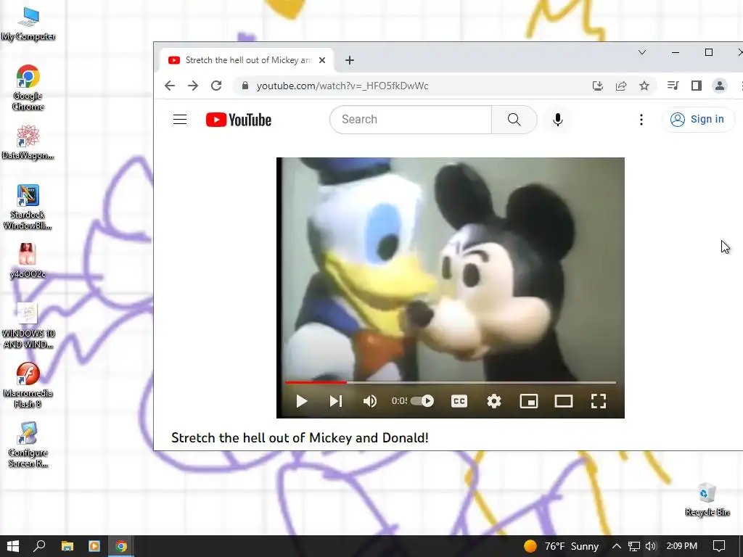Image resolution: width=743 pixels, height=557 pixels.
Task: Toggle closed captions (CC)
Action: click(459, 401)
